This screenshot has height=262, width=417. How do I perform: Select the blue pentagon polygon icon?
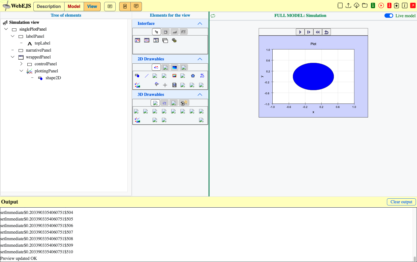(x=193, y=76)
